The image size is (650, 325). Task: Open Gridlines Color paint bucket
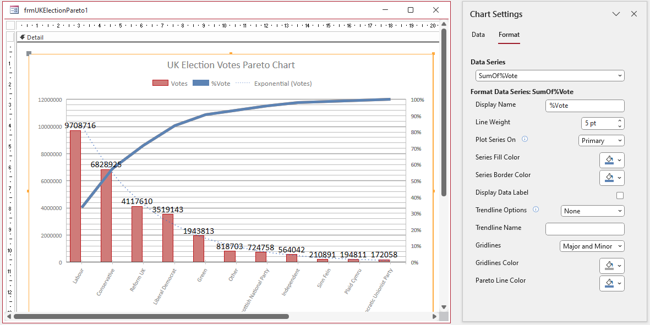[x=612, y=266]
